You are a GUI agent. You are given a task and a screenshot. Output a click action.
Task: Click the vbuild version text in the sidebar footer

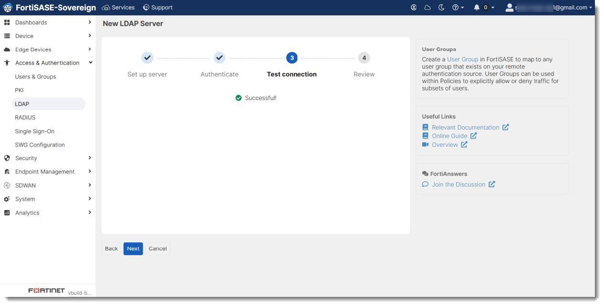(x=79, y=293)
